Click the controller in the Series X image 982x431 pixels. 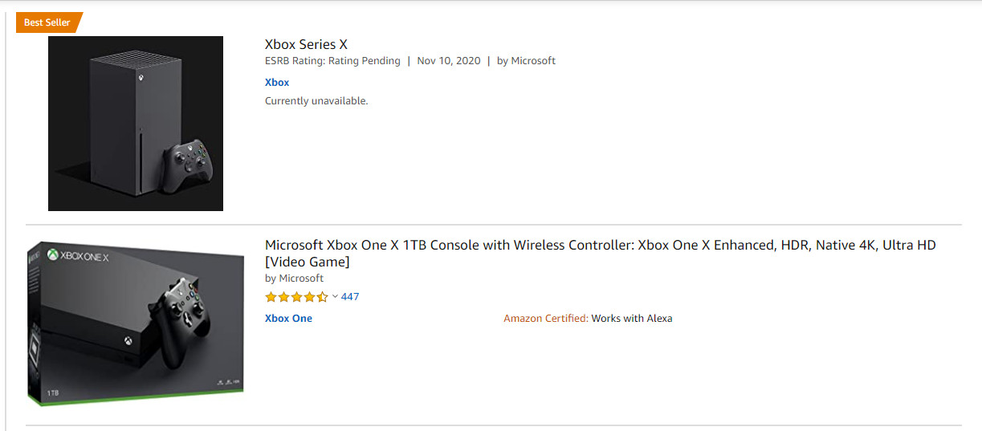[189, 166]
